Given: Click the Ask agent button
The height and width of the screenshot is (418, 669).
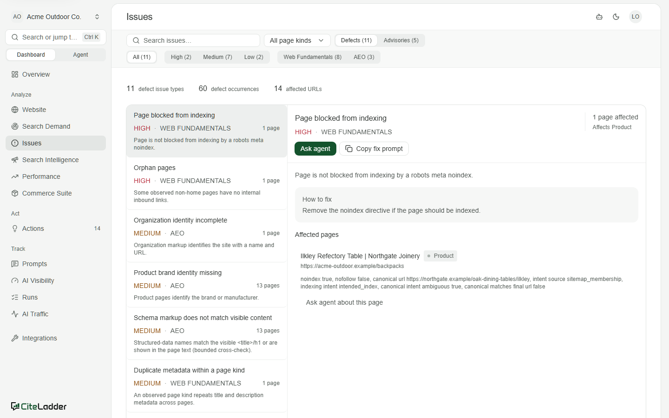Looking at the screenshot, I should click(x=315, y=149).
